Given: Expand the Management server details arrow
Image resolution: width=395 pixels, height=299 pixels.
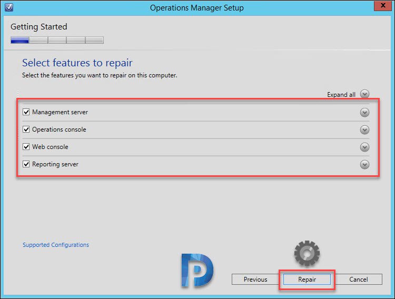Looking at the screenshot, I should point(364,112).
